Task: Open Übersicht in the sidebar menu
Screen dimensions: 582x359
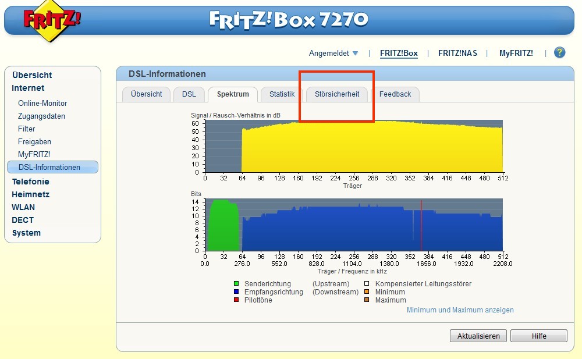Action: click(x=32, y=75)
